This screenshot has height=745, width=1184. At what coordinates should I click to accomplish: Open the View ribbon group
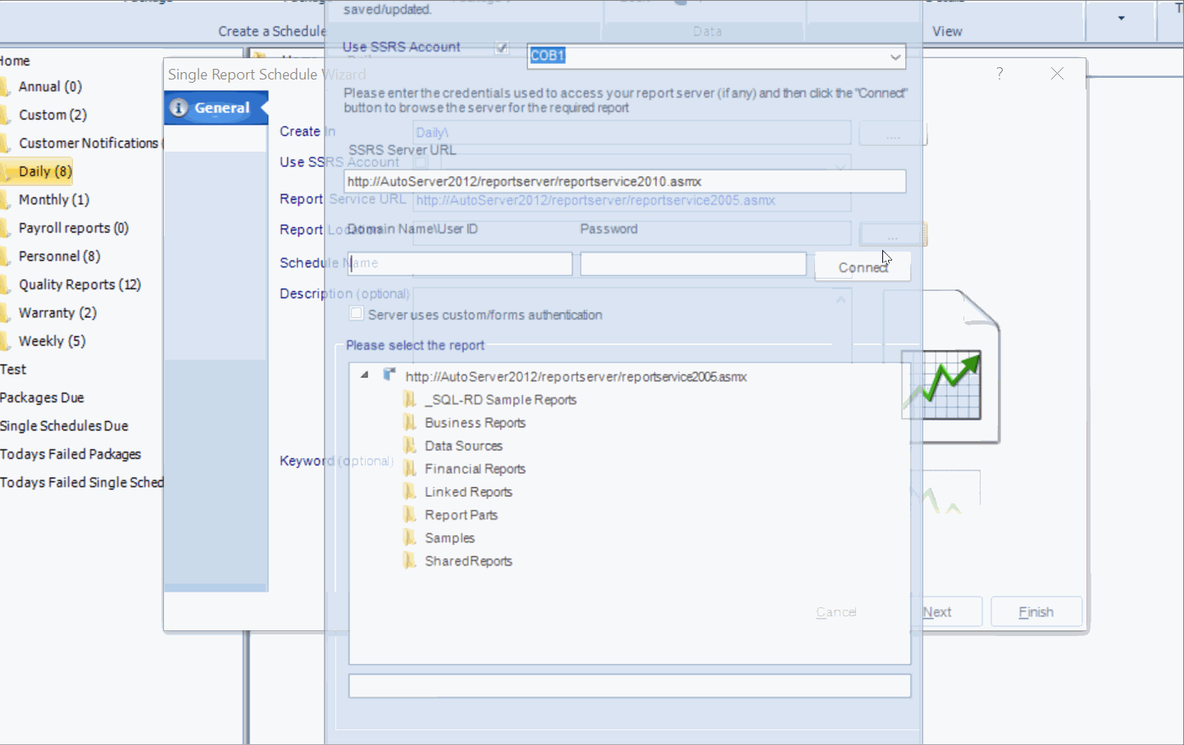[947, 31]
